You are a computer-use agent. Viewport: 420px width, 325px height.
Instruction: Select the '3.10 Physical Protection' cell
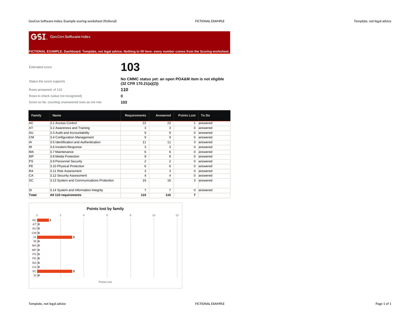85,166
